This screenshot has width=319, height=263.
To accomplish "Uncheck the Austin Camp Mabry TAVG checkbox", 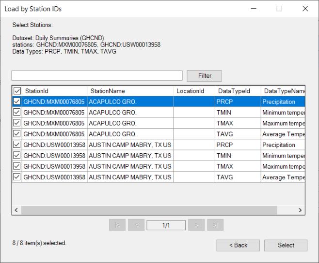I will [x=17, y=177].
